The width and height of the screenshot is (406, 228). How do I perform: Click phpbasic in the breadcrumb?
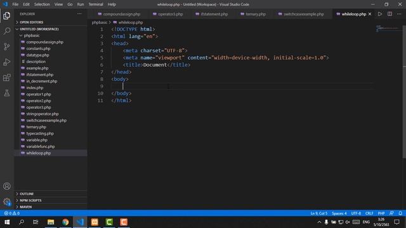click(100, 23)
